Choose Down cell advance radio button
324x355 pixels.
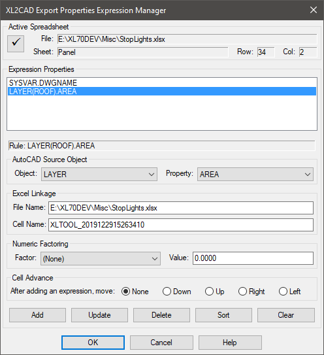[x=177, y=292]
